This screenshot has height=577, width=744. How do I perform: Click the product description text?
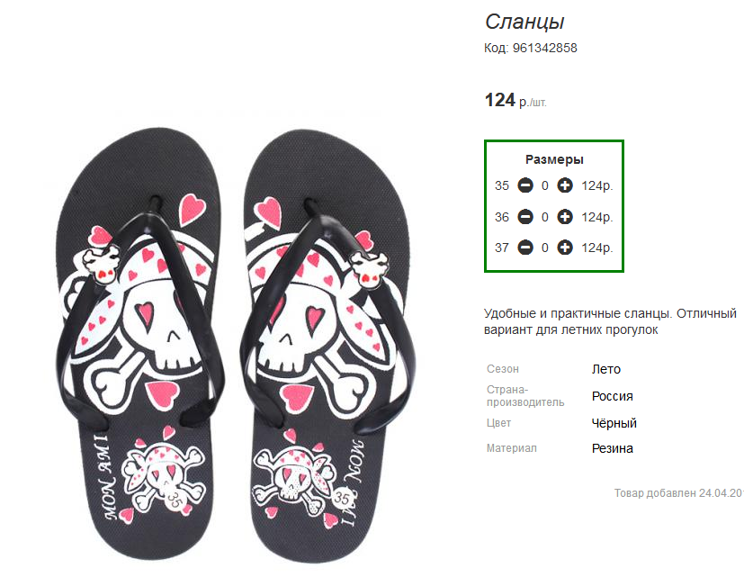pyautogui.click(x=610, y=321)
